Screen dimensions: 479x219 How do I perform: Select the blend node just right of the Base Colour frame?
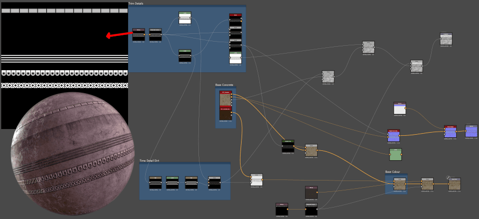coord(427,184)
